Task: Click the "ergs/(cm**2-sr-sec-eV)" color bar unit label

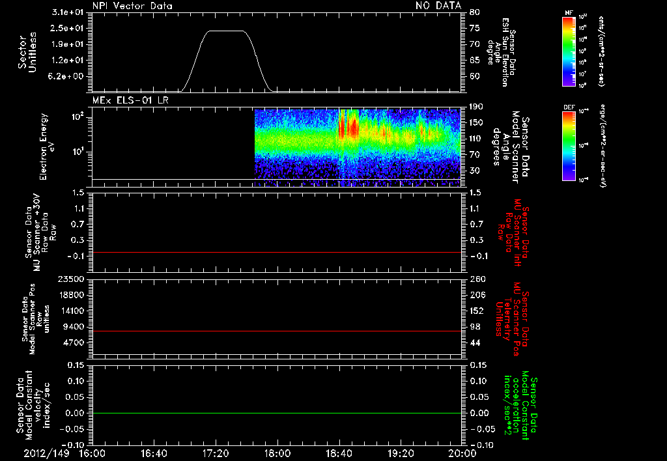Action: (603, 146)
